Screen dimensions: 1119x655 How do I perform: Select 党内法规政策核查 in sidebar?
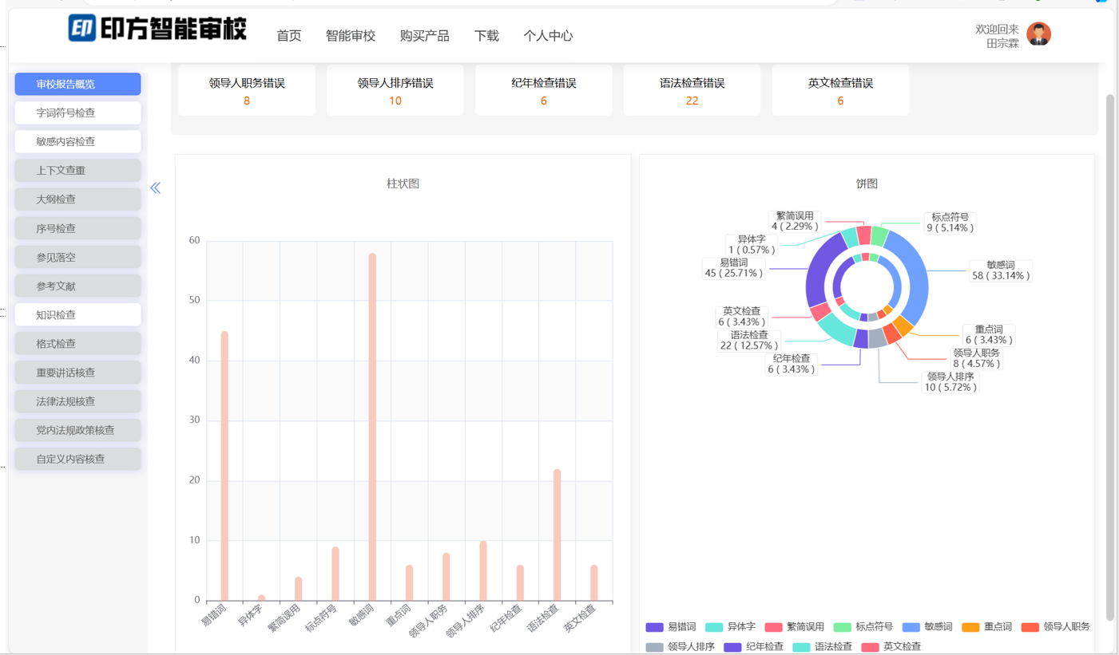point(77,430)
